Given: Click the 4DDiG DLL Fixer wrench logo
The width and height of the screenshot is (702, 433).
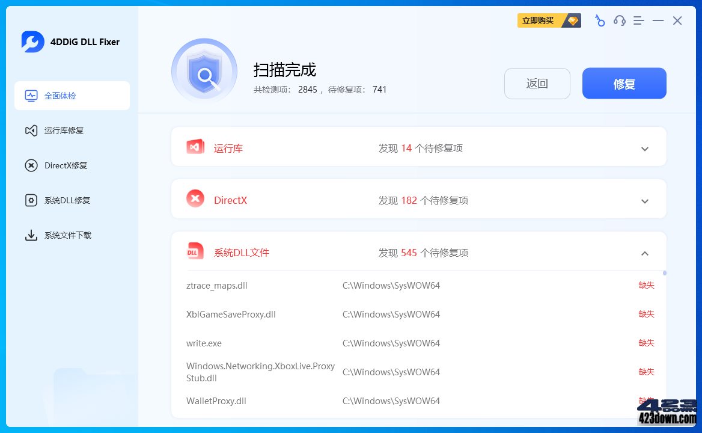Looking at the screenshot, I should tap(32, 41).
